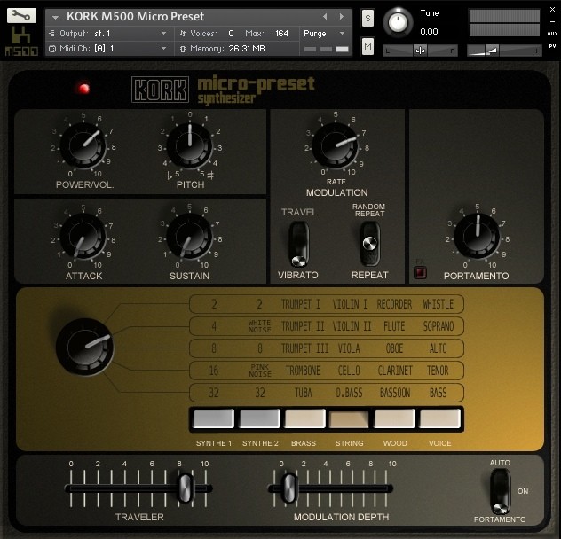Go to next preset arrow
The image size is (561, 539).
341,16
